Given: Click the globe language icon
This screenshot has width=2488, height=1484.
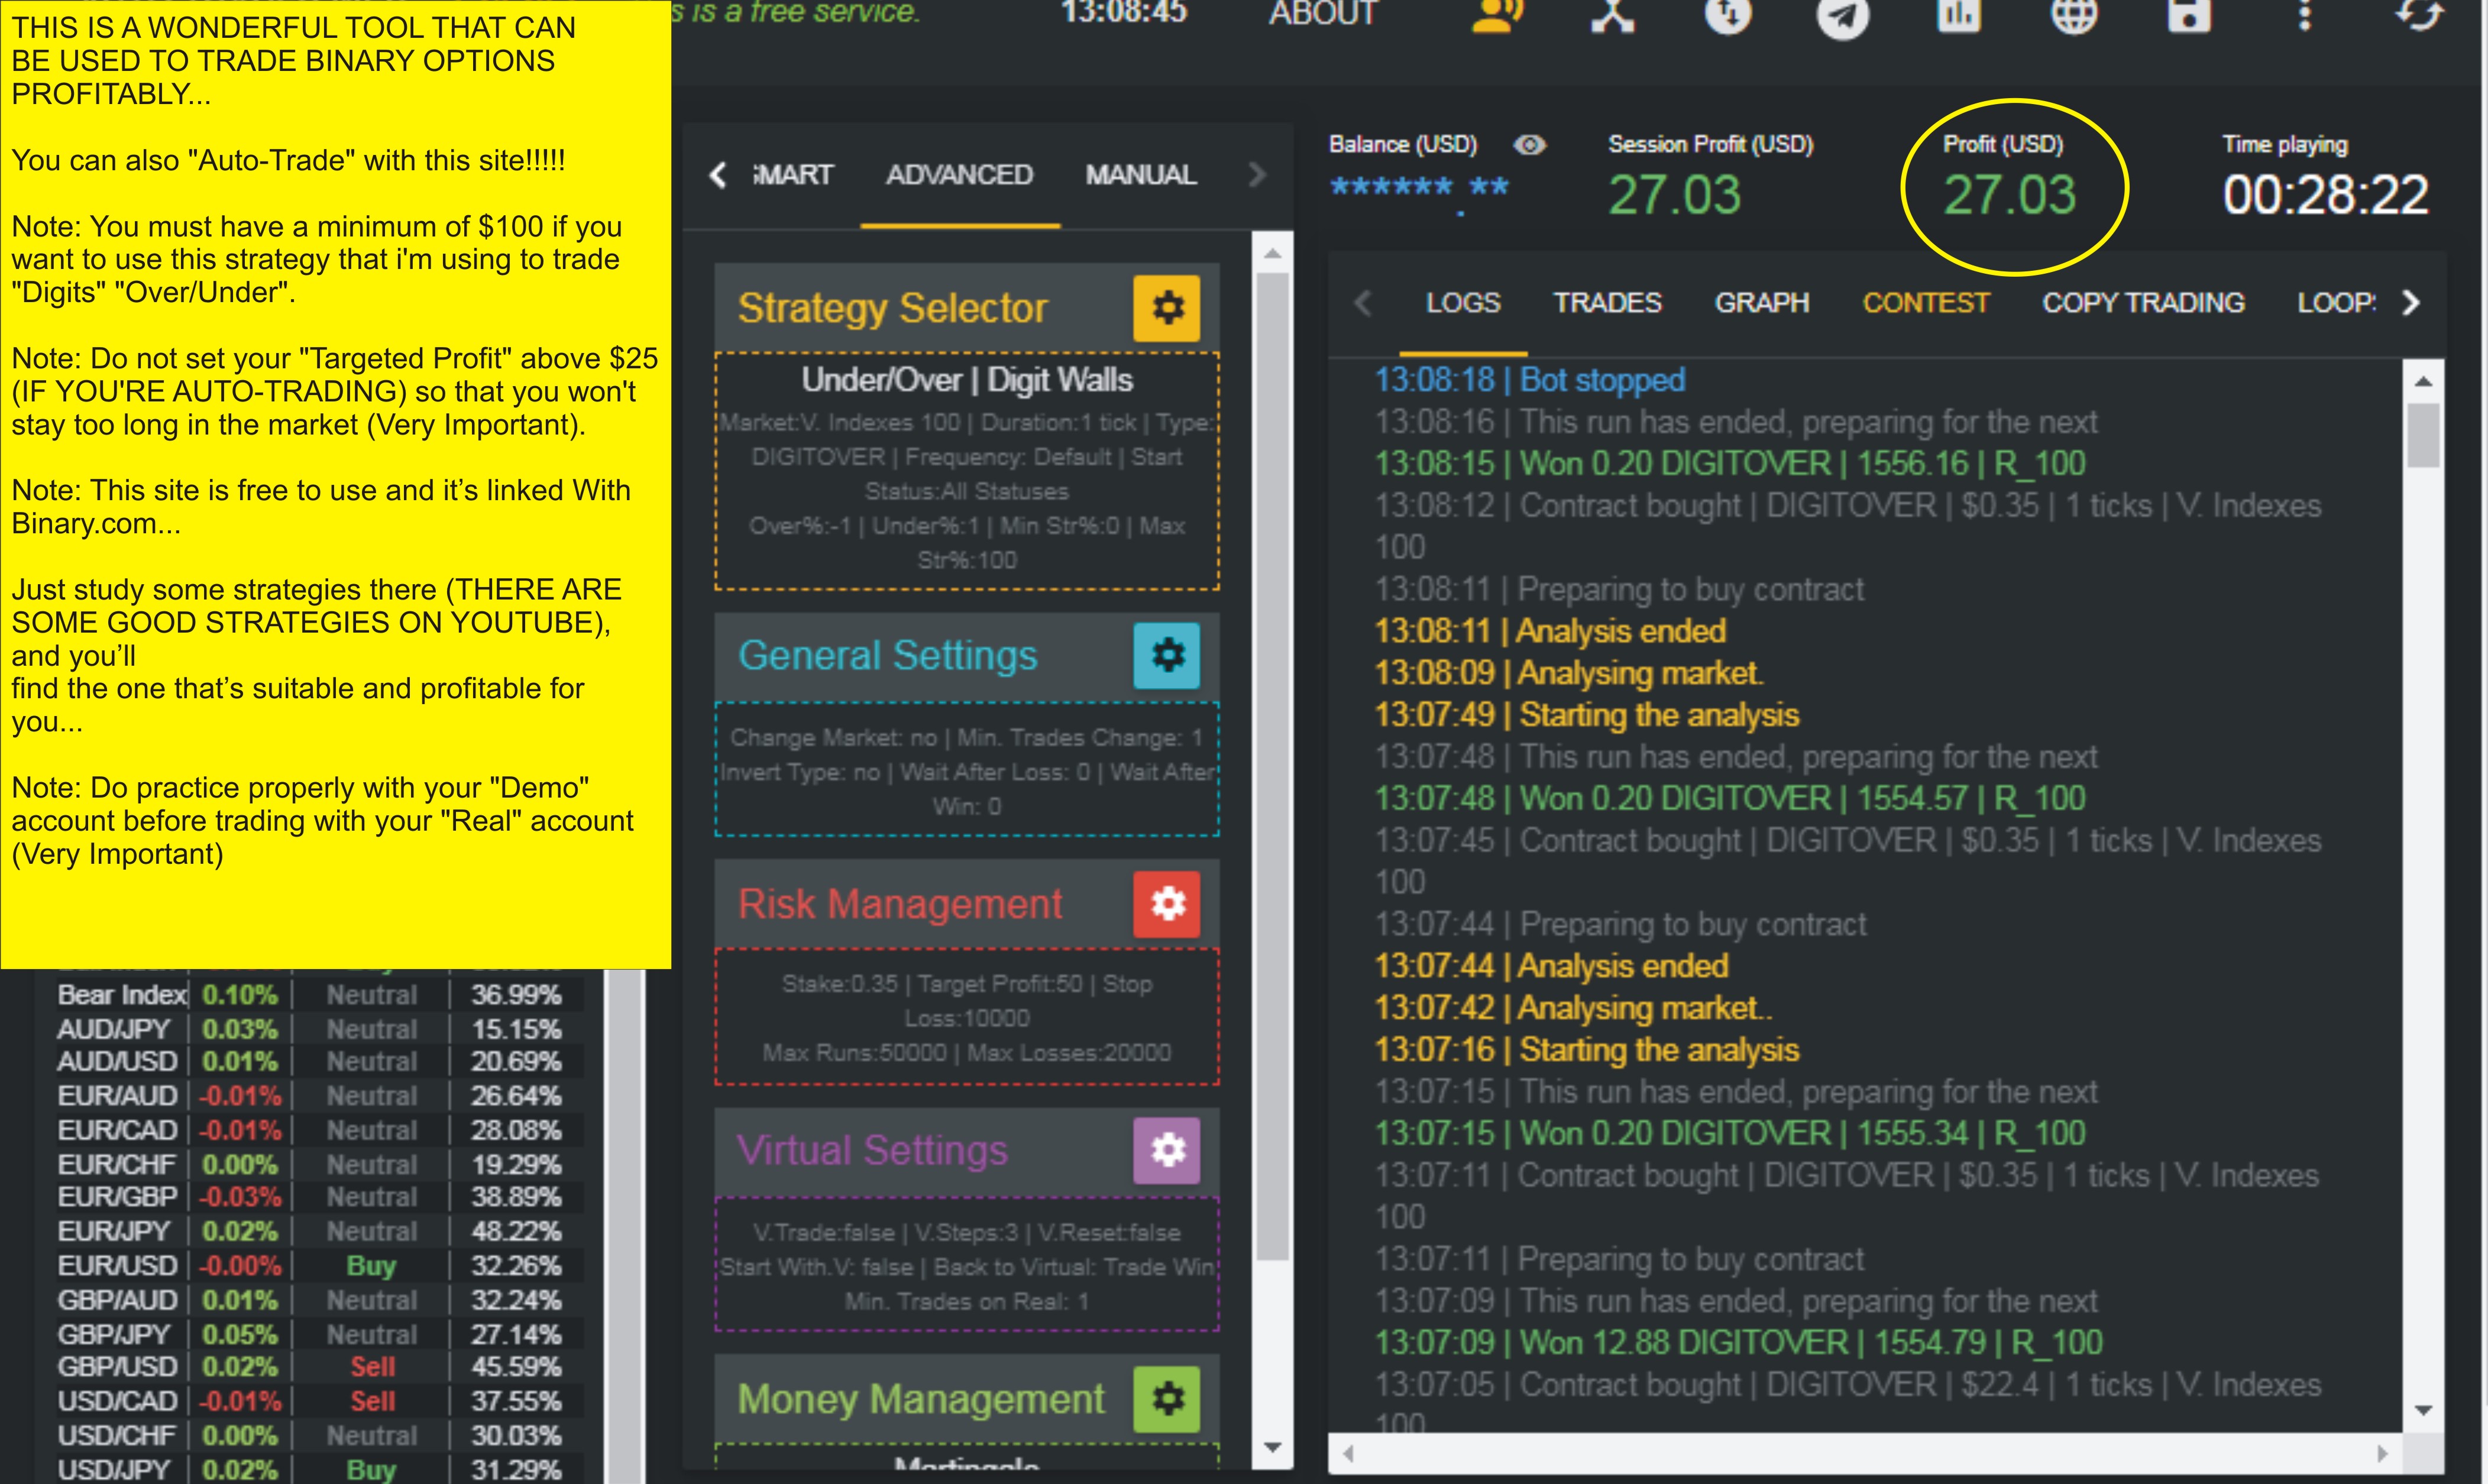Looking at the screenshot, I should [2074, 14].
